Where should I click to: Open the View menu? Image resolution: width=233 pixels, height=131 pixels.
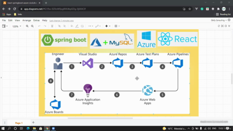tap(17, 20)
